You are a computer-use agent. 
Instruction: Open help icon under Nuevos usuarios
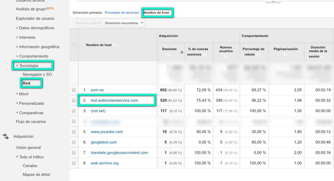(226, 56)
